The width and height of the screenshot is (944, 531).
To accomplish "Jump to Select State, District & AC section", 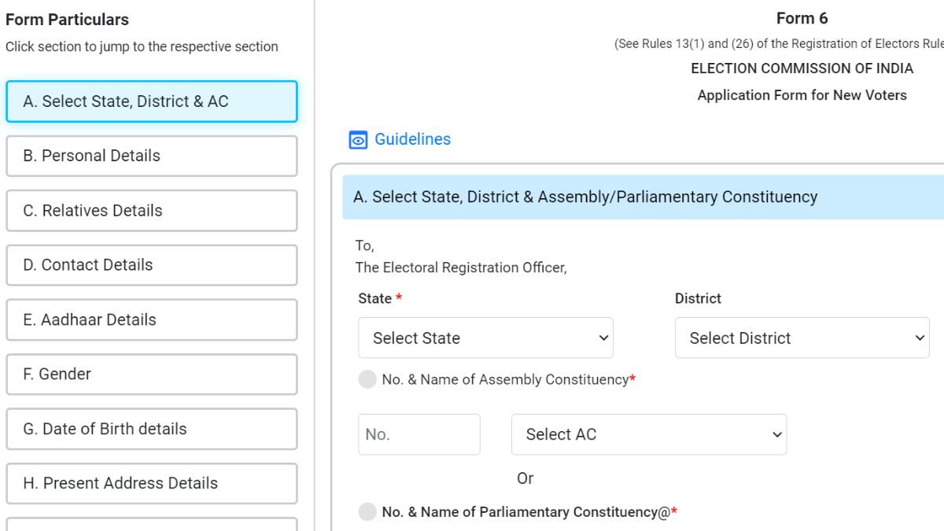I will 152,101.
